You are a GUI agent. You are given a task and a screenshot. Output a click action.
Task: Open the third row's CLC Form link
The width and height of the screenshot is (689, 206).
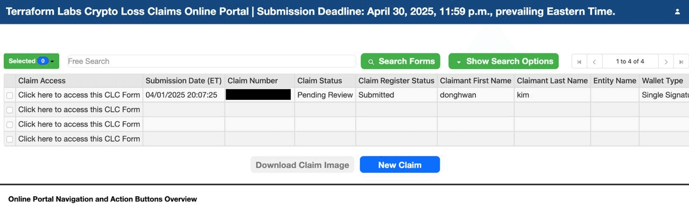point(79,124)
